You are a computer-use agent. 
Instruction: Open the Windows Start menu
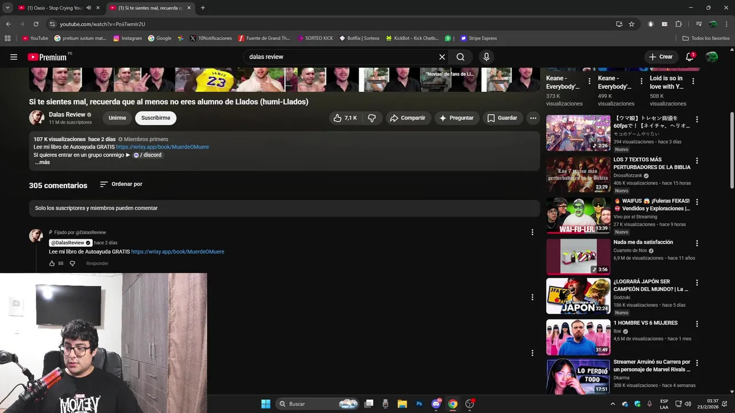point(266,404)
